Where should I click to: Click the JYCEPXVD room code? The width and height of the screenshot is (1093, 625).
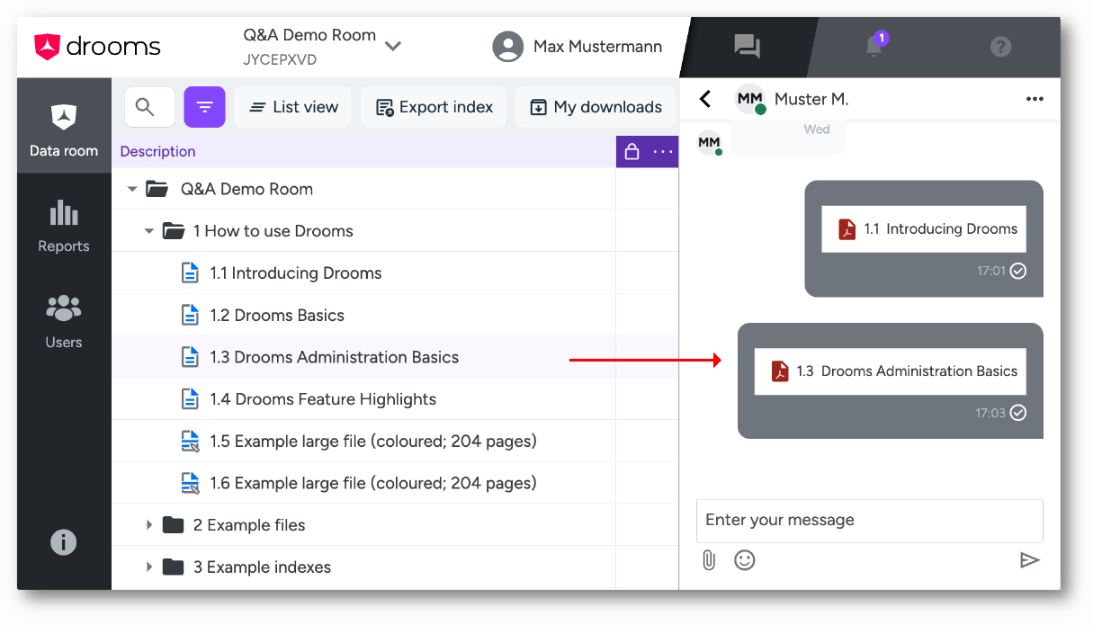280,60
